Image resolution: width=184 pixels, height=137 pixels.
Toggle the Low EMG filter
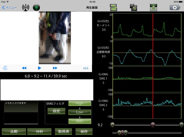(80, 112)
